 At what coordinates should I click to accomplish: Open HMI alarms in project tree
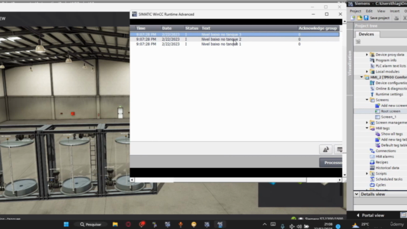tap(384, 156)
